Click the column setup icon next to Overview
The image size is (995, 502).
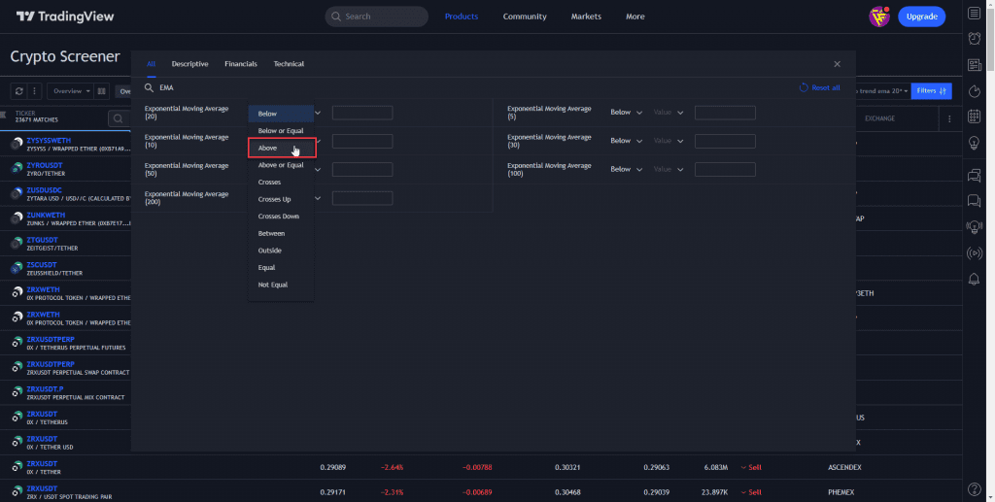pos(101,91)
